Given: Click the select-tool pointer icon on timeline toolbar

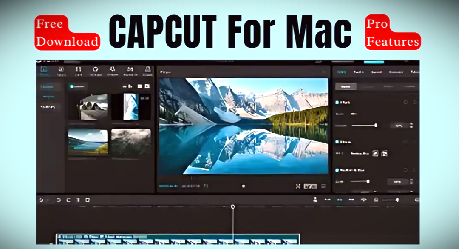Looking at the screenshot, I should click(x=41, y=200).
